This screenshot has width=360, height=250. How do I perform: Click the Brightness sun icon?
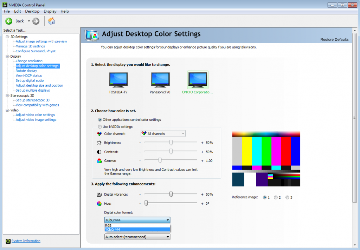[x=99, y=143]
